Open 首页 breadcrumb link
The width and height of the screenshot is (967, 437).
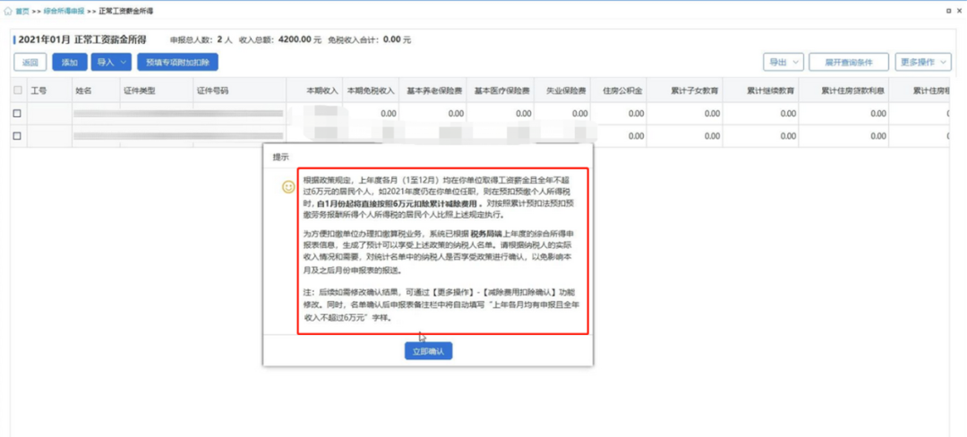click(x=22, y=11)
